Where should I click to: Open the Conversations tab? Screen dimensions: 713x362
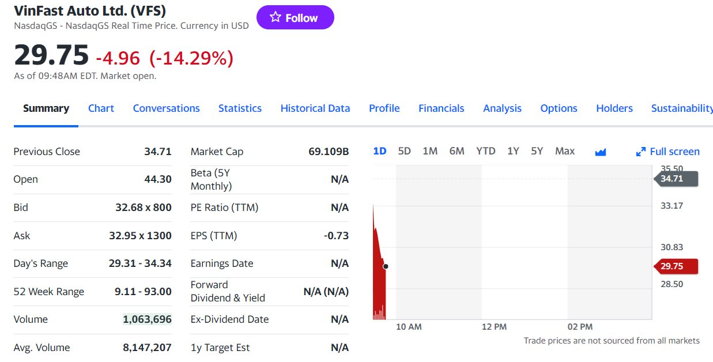[x=166, y=108]
